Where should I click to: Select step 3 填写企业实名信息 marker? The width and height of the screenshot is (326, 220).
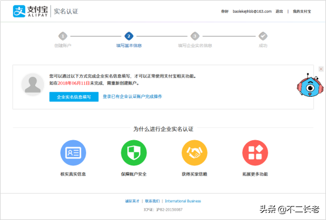[195, 36]
